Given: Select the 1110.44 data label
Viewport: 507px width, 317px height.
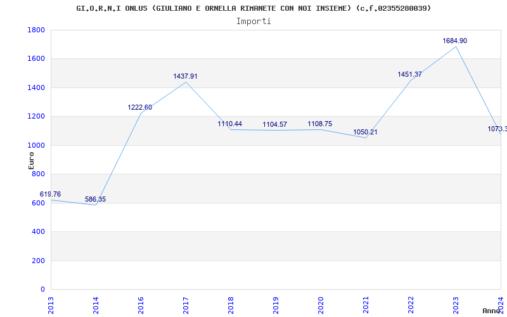Looking at the screenshot, I should coord(230,124).
